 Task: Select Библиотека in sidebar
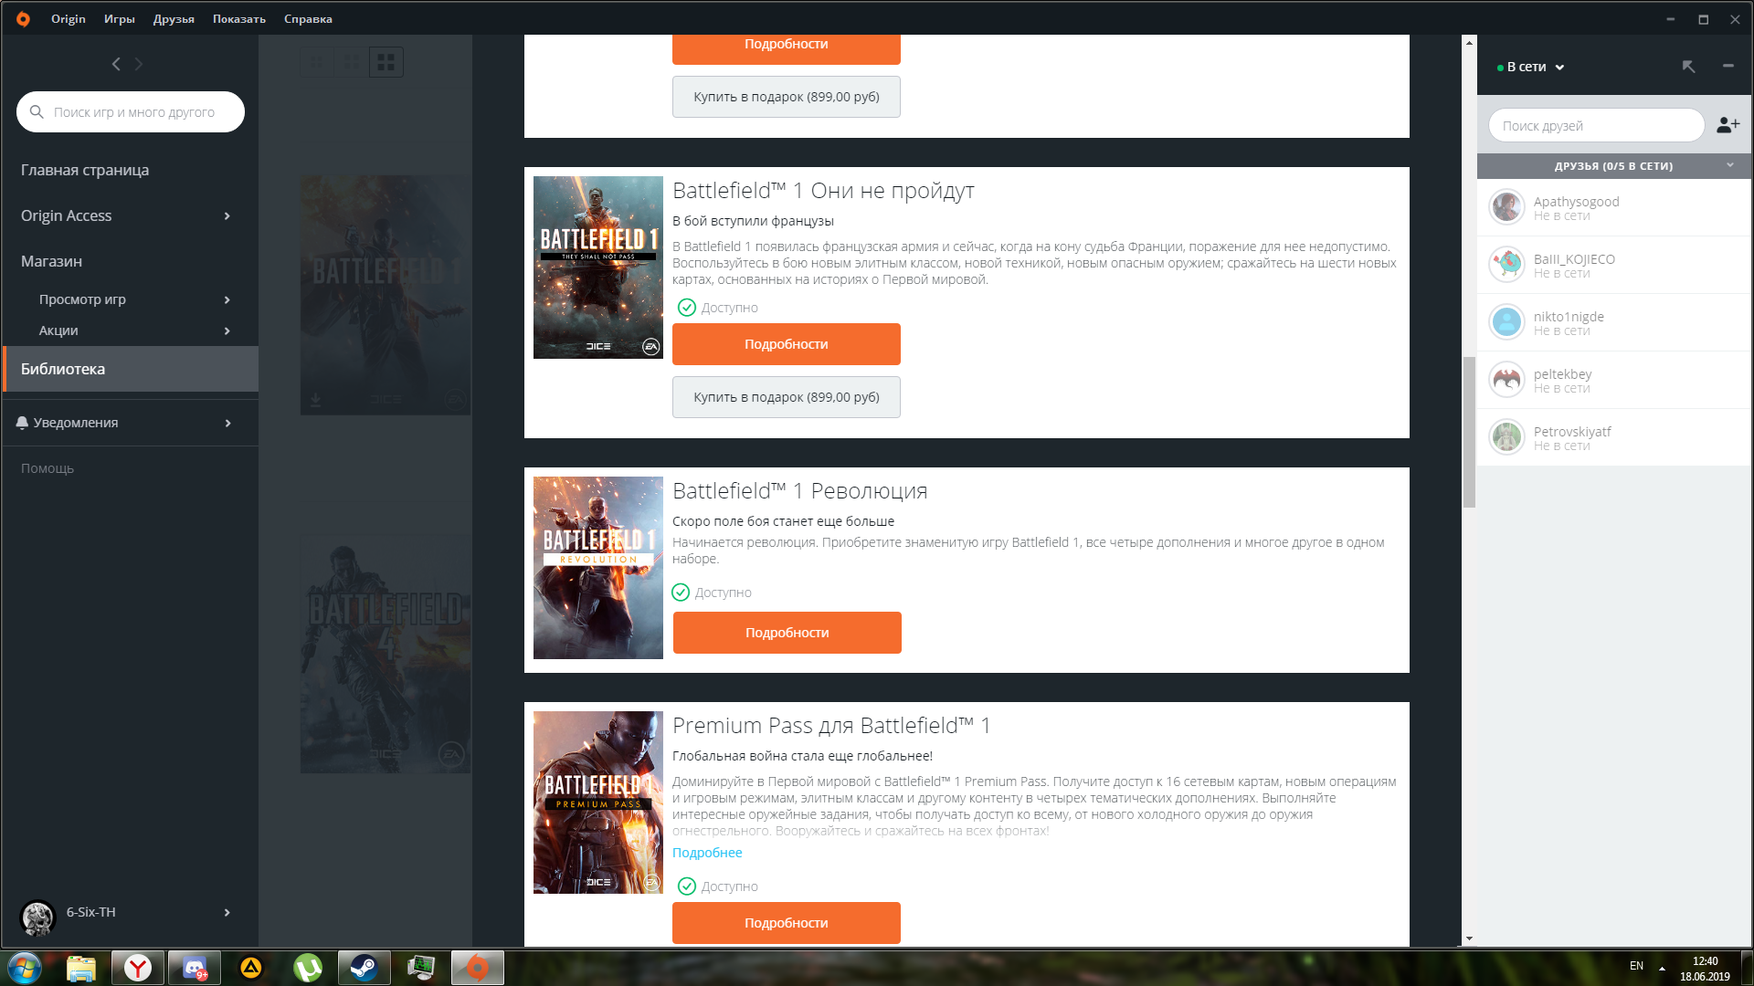tap(131, 369)
